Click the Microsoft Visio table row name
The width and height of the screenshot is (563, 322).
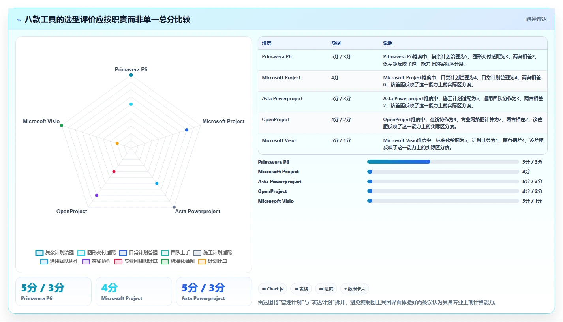279,140
